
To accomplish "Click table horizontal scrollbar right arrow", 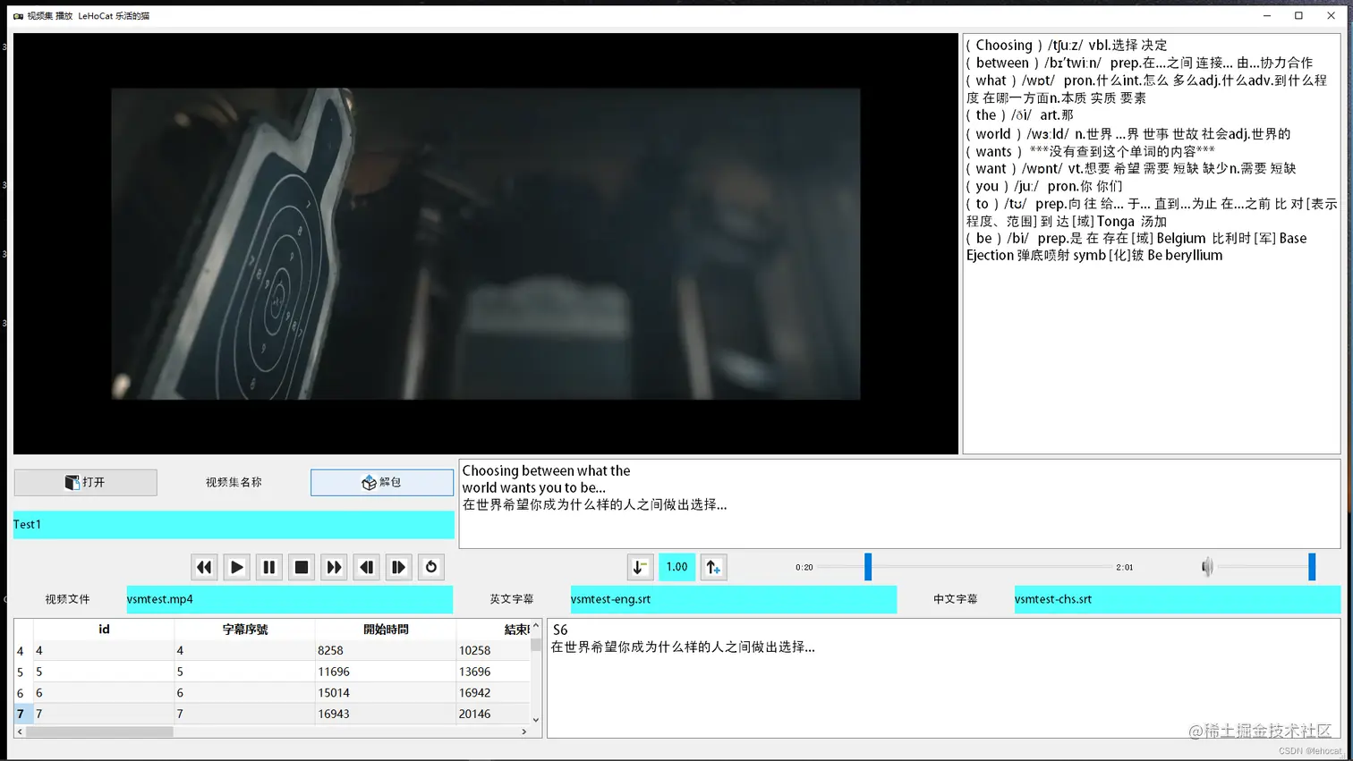I will point(524,731).
